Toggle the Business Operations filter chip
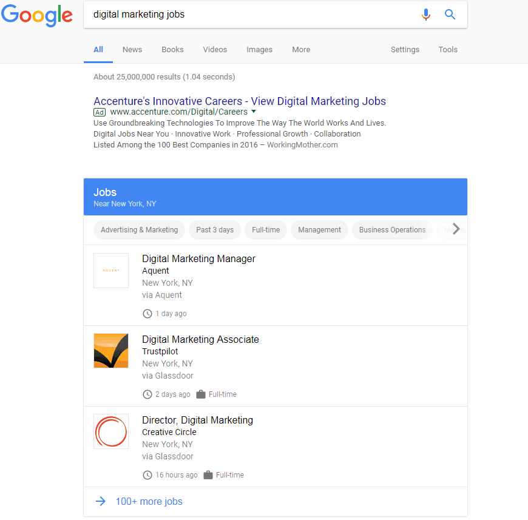This screenshot has height=520, width=528. click(392, 230)
